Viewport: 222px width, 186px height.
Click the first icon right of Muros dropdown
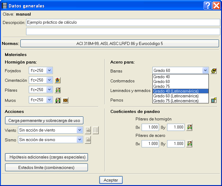pos(58,100)
